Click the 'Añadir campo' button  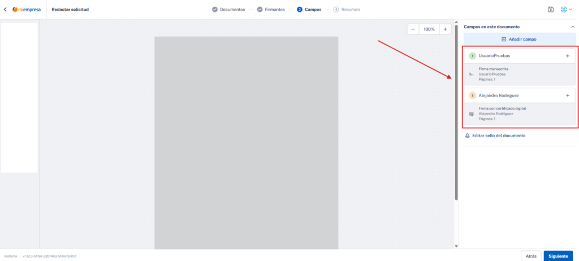pos(519,40)
